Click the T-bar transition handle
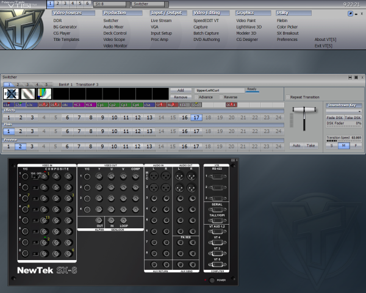Viewport: 366px width, 293px height. coord(304,110)
